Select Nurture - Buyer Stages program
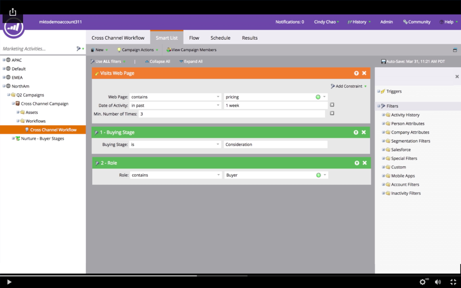This screenshot has width=461, height=288. click(42, 138)
